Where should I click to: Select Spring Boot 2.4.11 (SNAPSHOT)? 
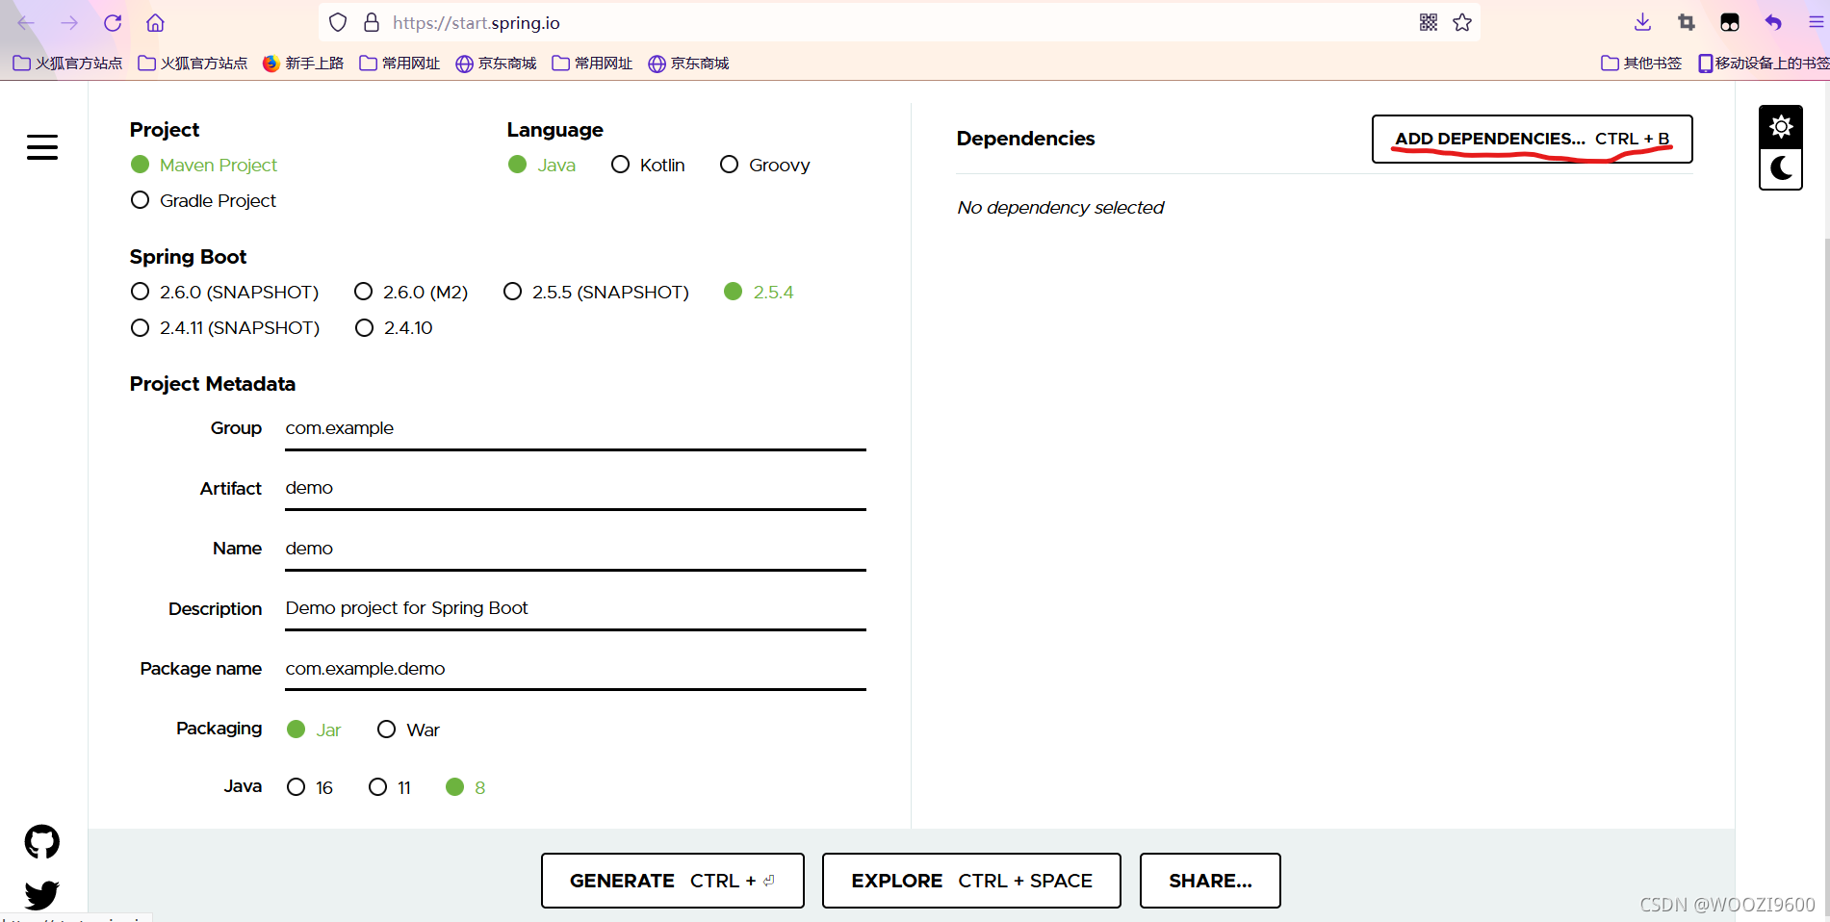[225, 327]
